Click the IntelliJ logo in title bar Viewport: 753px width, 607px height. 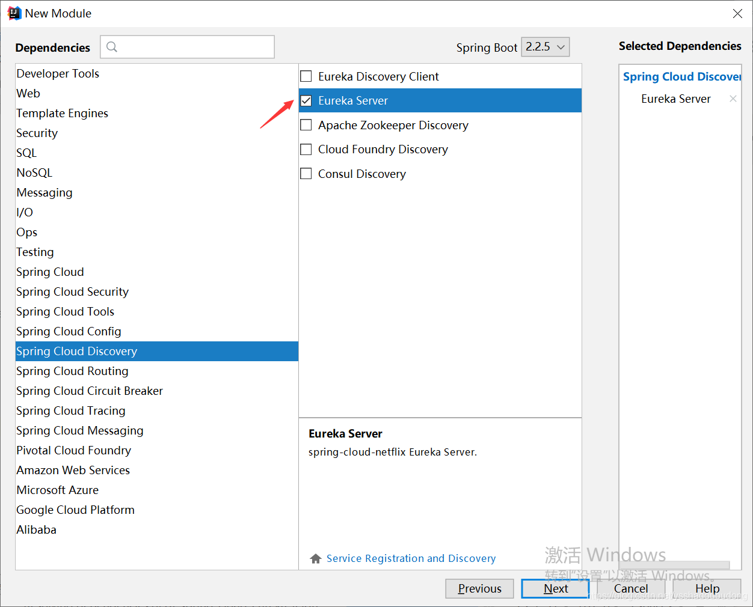14,13
